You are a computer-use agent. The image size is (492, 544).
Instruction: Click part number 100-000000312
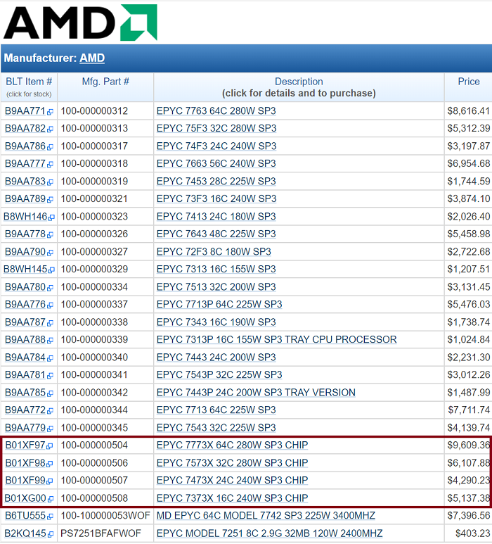click(94, 111)
